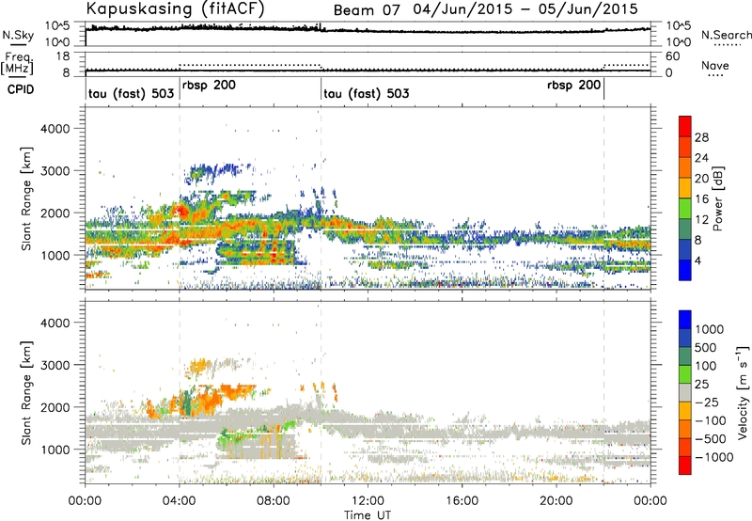
Task: Click 'Slant Range [km]' label of velocity panel
Action: point(26,393)
